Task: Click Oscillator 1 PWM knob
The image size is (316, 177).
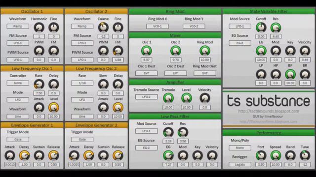Action: coord(39,51)
